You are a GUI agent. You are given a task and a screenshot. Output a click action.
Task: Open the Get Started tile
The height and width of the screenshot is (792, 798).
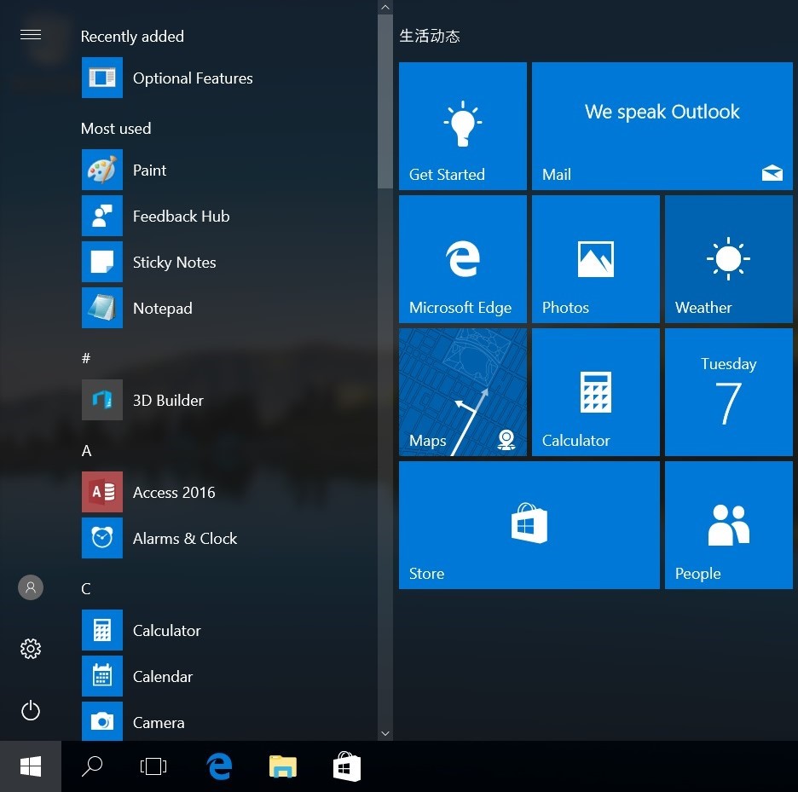(463, 126)
